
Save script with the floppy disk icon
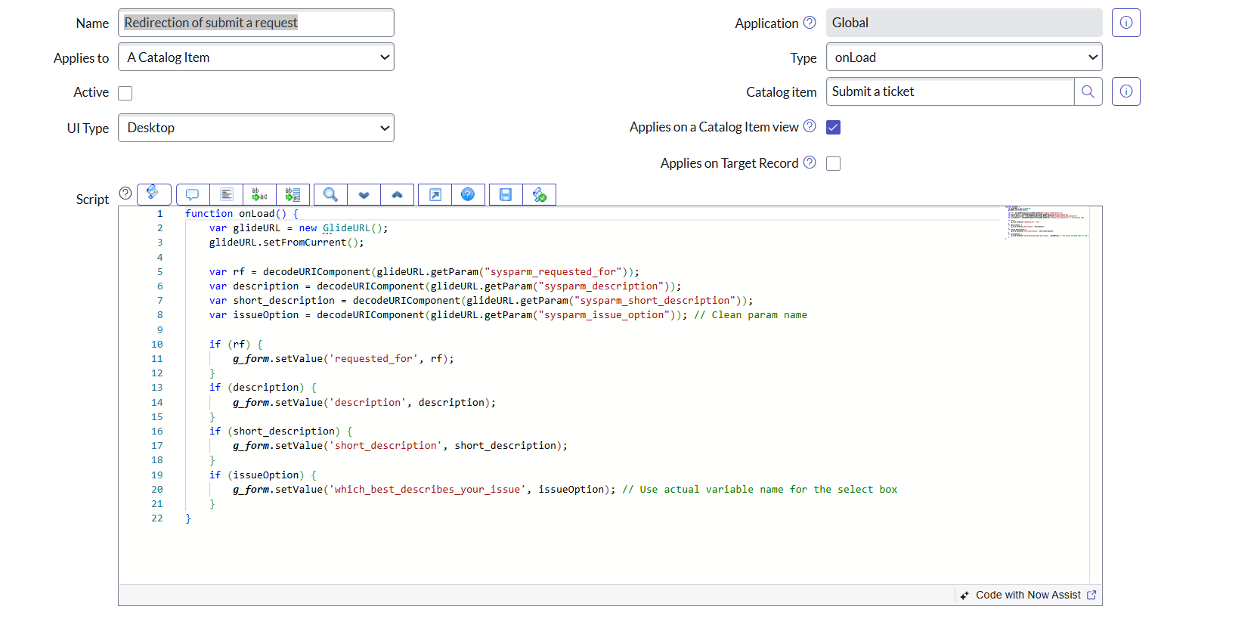[x=506, y=195]
